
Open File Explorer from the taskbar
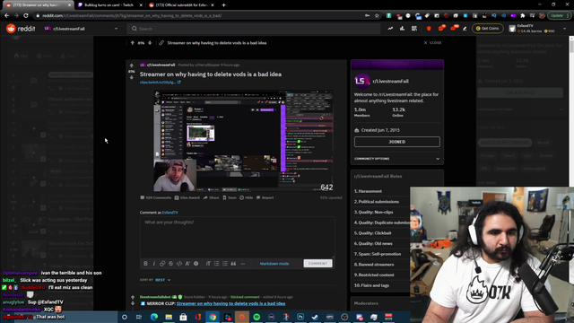pyautogui.click(x=169, y=317)
